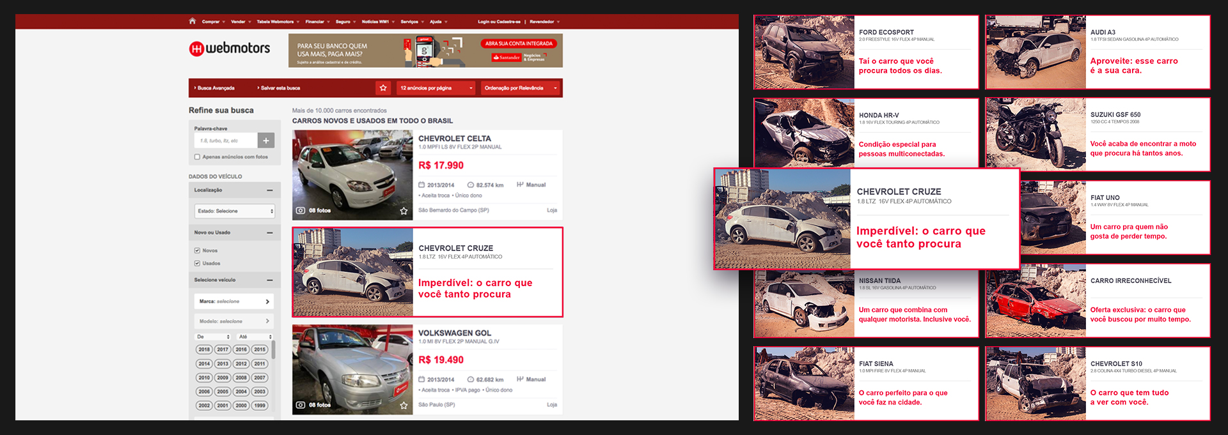Collapse the Novo ou Usado section
Viewport: 1228px width, 435px height.
pyautogui.click(x=270, y=233)
